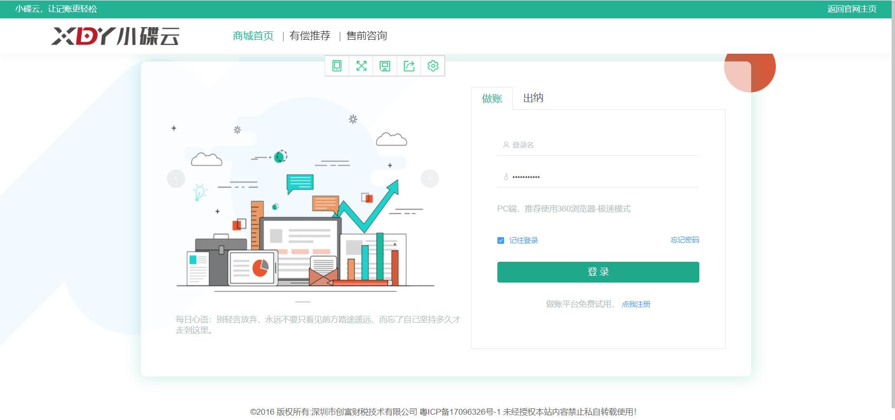
Task: Click the 登录名 username input field
Action: click(598, 145)
